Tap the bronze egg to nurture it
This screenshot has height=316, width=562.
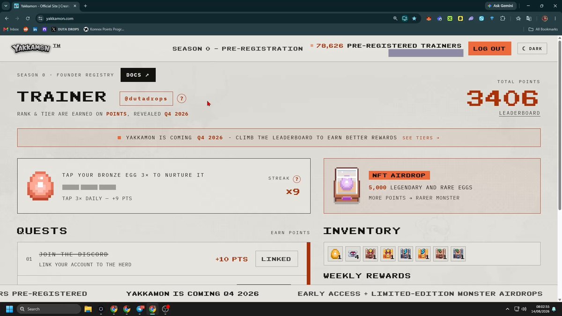pyautogui.click(x=41, y=186)
